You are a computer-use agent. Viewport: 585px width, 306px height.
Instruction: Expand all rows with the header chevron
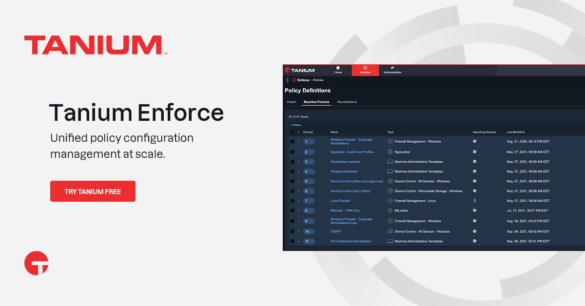pos(298,132)
